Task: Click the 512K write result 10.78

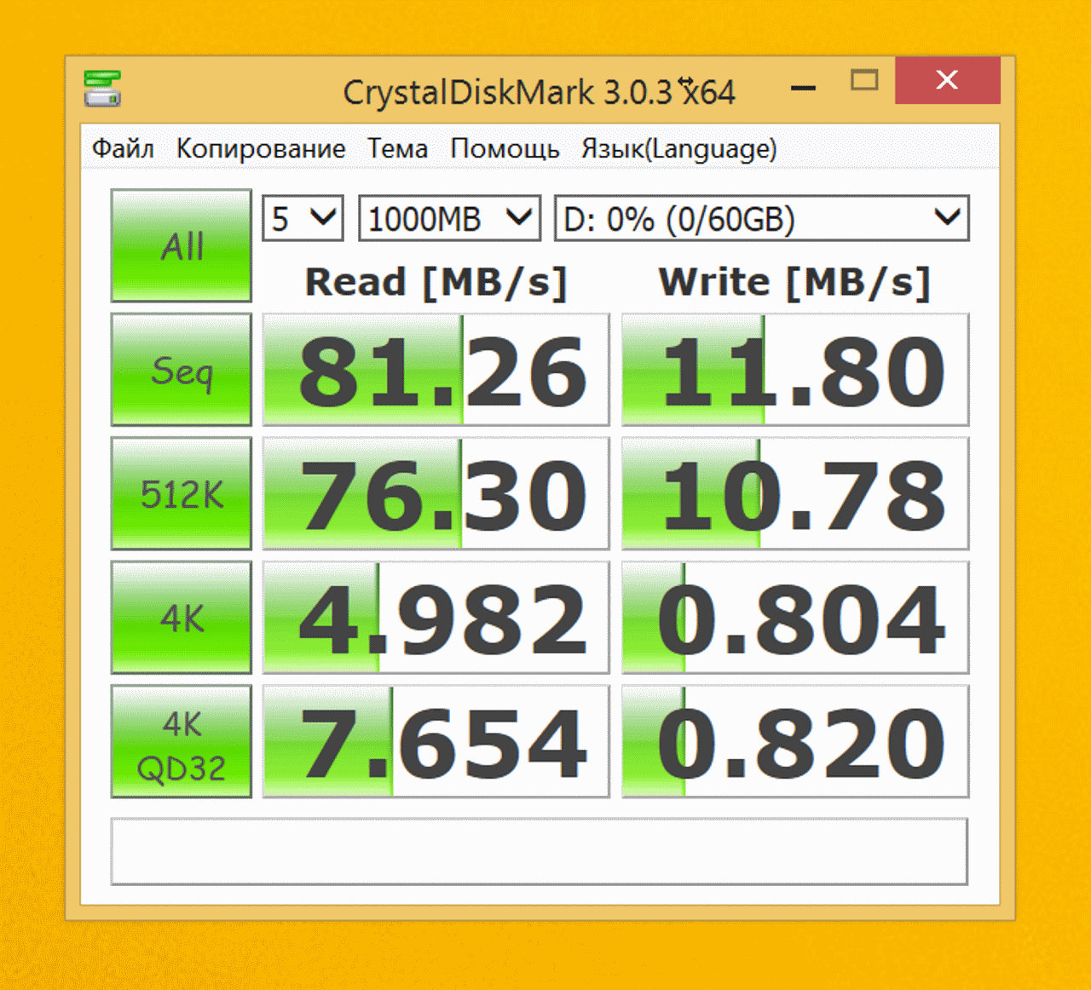Action: (x=795, y=493)
